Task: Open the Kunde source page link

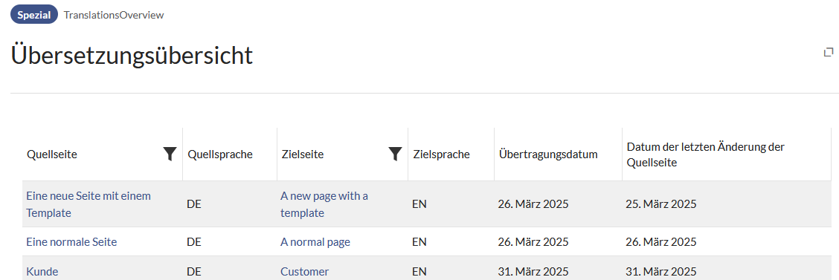Action: (42, 271)
